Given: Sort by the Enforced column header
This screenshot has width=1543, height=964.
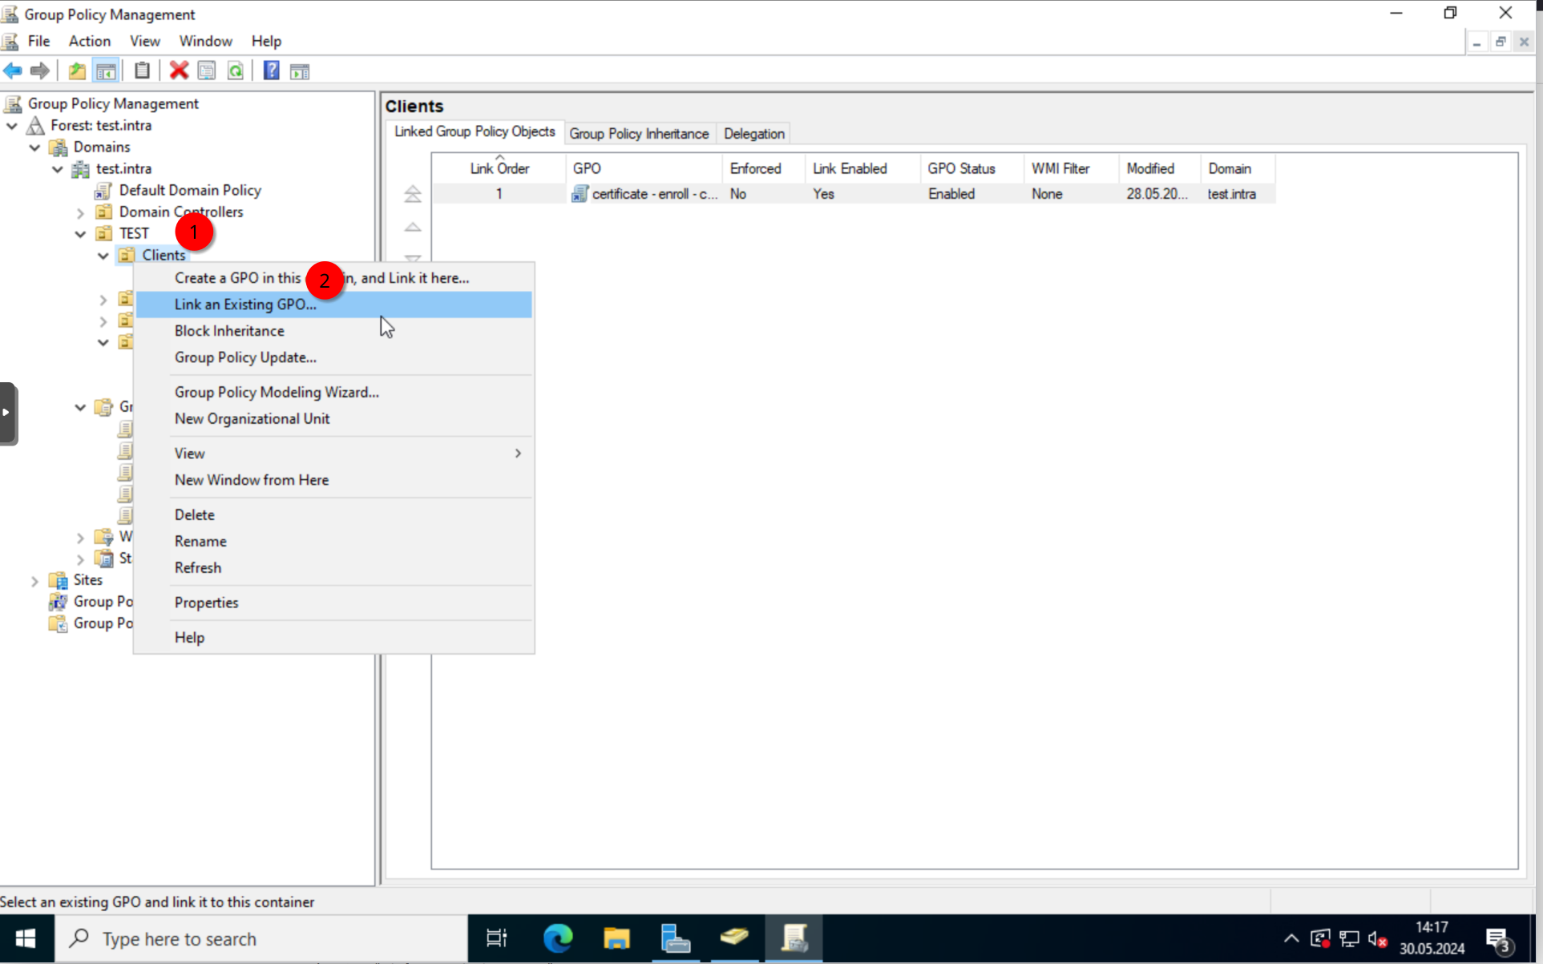Looking at the screenshot, I should click(x=763, y=168).
